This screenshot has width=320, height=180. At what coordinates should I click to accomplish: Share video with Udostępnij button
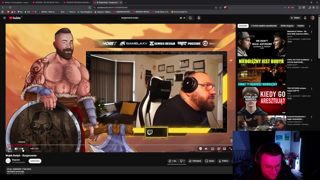coord(195,161)
